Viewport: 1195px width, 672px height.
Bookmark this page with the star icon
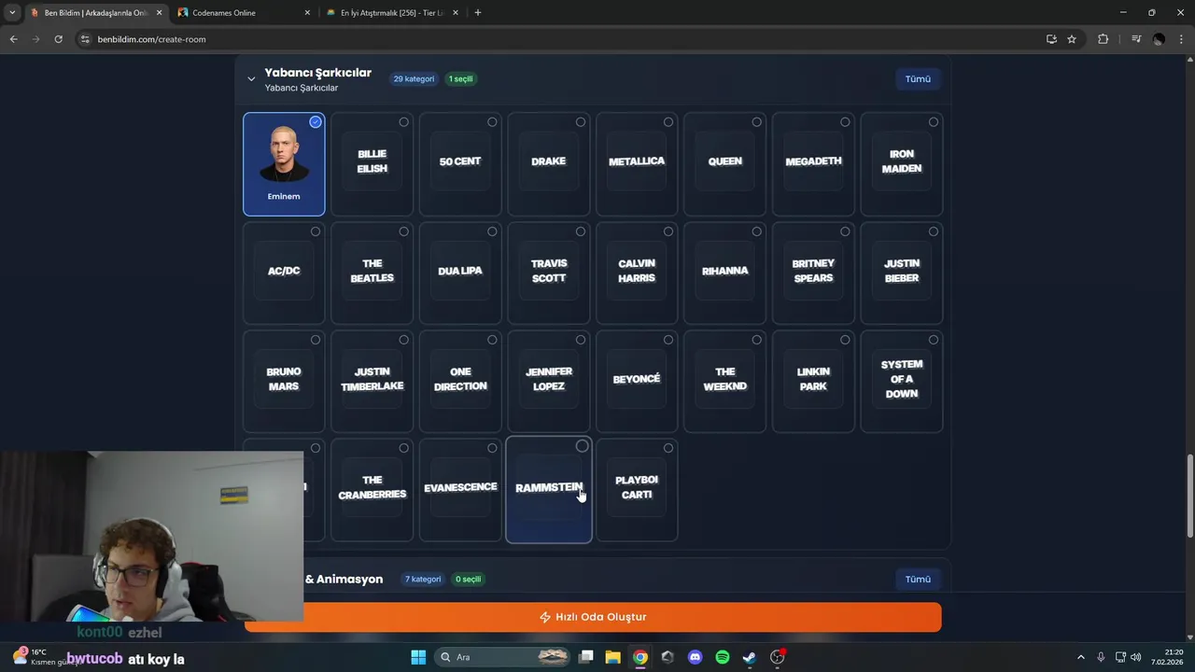pos(1072,39)
